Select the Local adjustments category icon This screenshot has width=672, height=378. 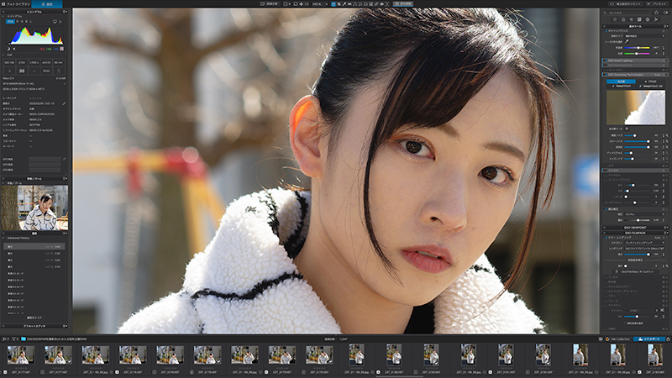[647, 19]
